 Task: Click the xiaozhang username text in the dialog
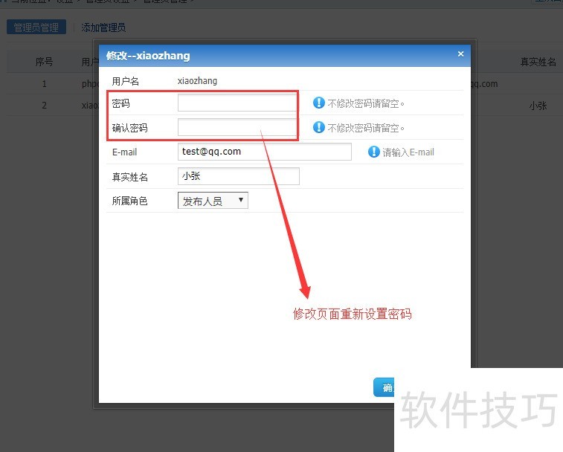(197, 80)
